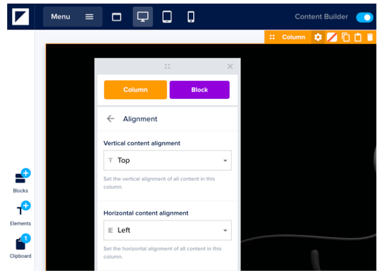Open the Elements panel in the sidebar
382x278 pixels.
tap(21, 214)
